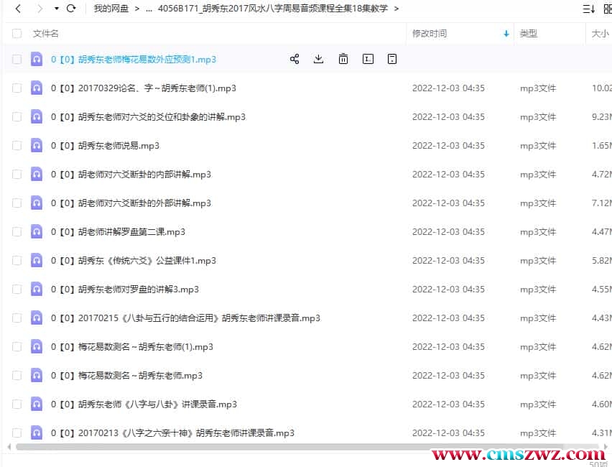Open 胡秀东老师梅花易数外应预测1.mp3
612x467 pixels.
click(x=133, y=59)
